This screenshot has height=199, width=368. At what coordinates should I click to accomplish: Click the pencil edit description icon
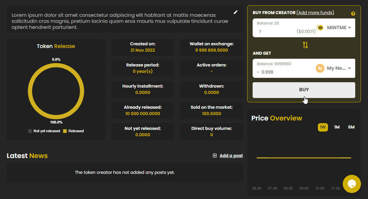click(236, 12)
